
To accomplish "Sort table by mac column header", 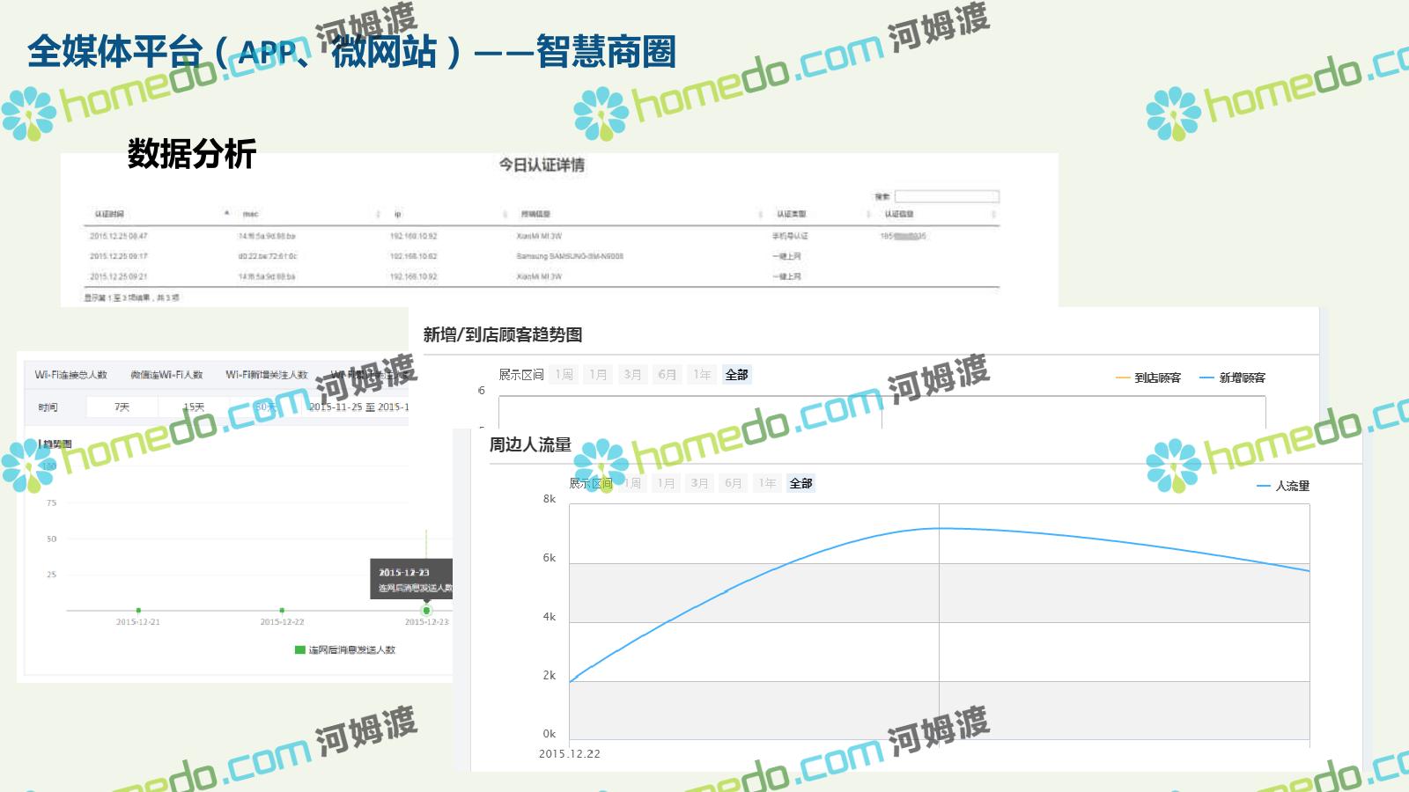I will [250, 214].
